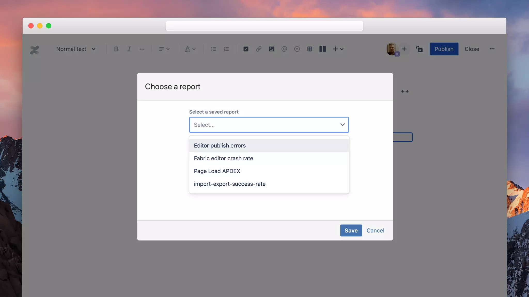Open the emoji picker icon
529x297 pixels.
click(297, 49)
